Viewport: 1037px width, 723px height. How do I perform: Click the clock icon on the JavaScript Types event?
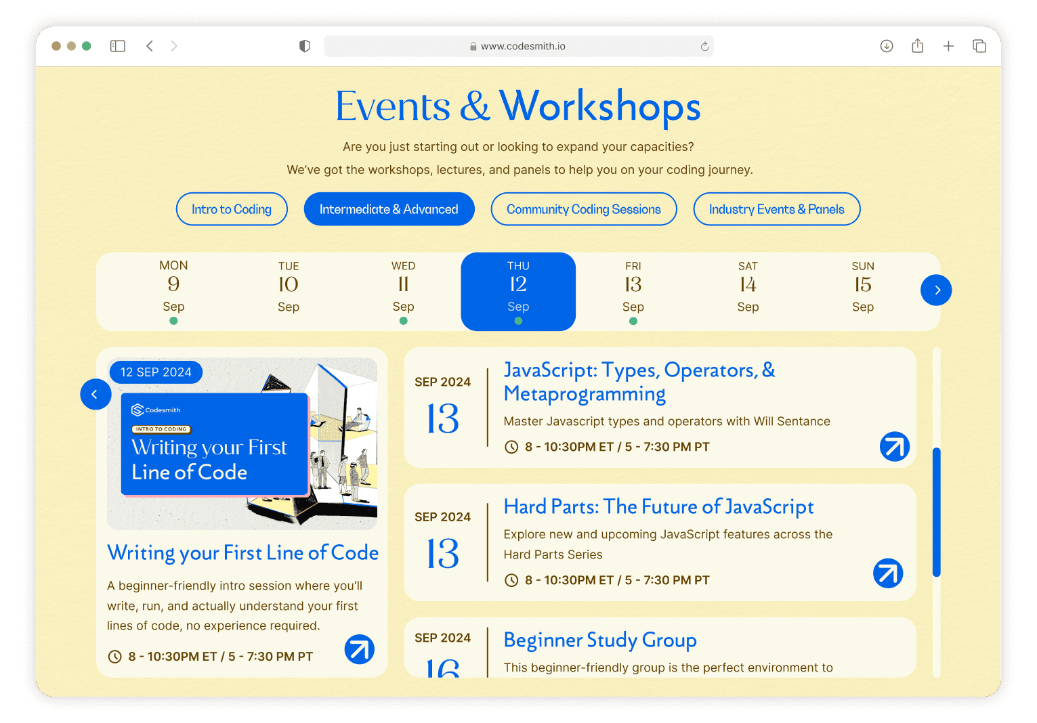[512, 447]
